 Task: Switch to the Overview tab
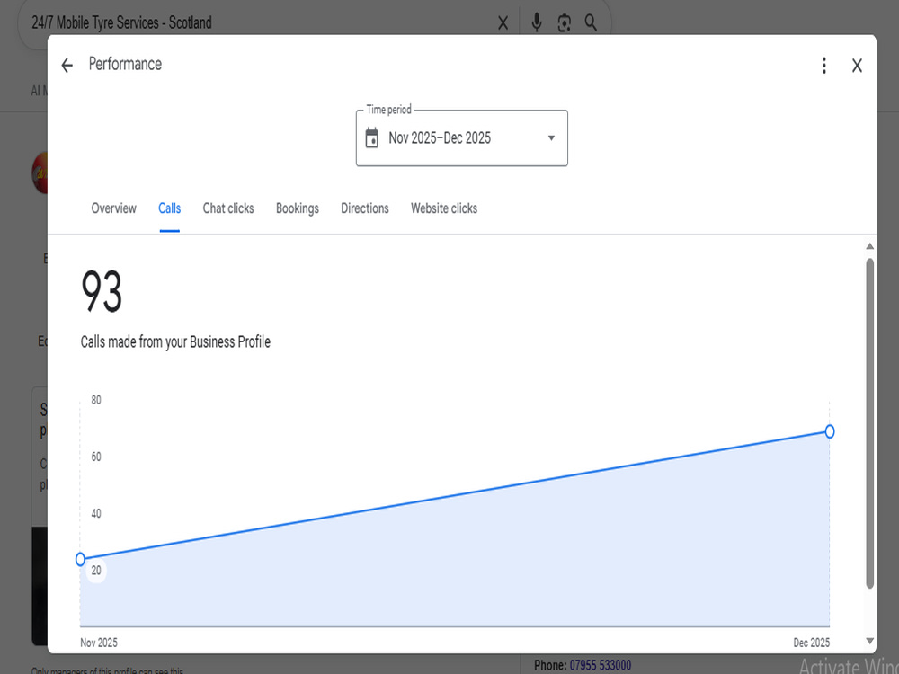113,208
